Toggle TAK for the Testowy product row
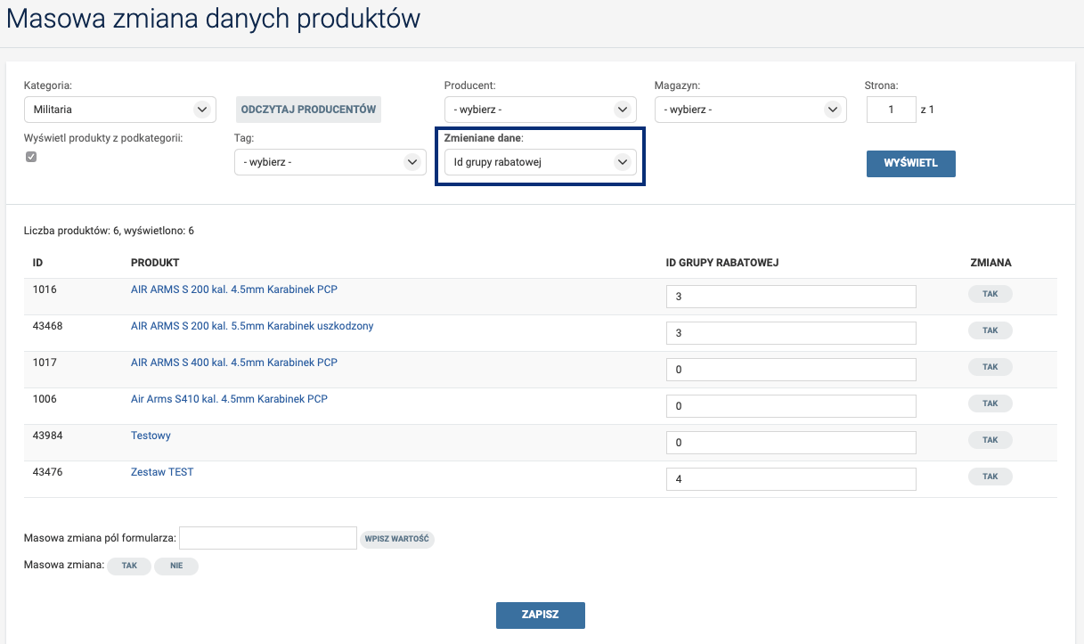1084x644 pixels. click(990, 440)
